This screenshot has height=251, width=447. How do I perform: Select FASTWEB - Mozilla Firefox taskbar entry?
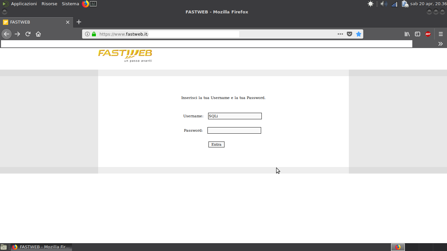41,247
